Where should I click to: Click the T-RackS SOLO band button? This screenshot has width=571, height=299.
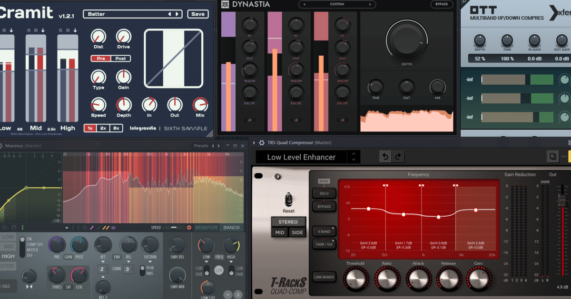[324, 193]
